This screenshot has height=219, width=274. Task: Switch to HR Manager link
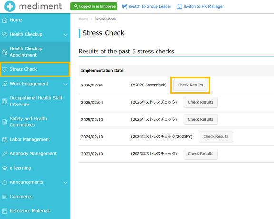click(200, 7)
